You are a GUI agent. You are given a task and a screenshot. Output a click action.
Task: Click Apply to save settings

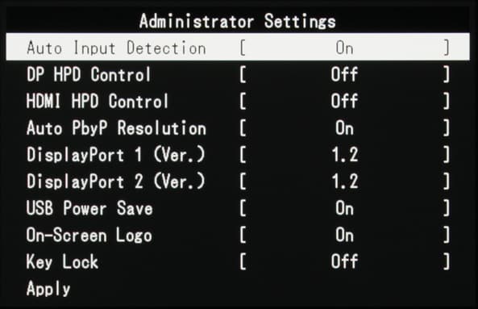[48, 289]
